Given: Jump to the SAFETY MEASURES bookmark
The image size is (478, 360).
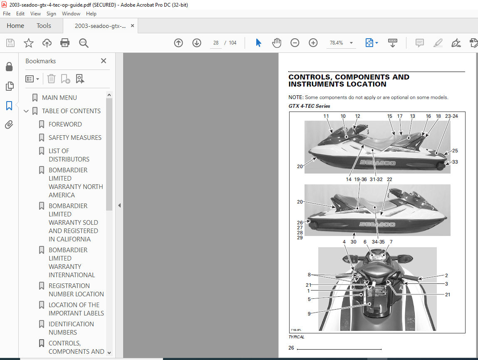Looking at the screenshot, I should pos(75,138).
